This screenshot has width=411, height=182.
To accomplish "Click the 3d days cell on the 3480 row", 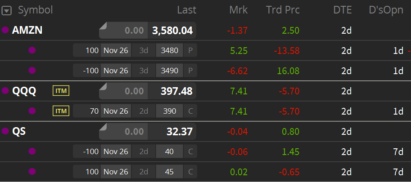I will (144, 50).
